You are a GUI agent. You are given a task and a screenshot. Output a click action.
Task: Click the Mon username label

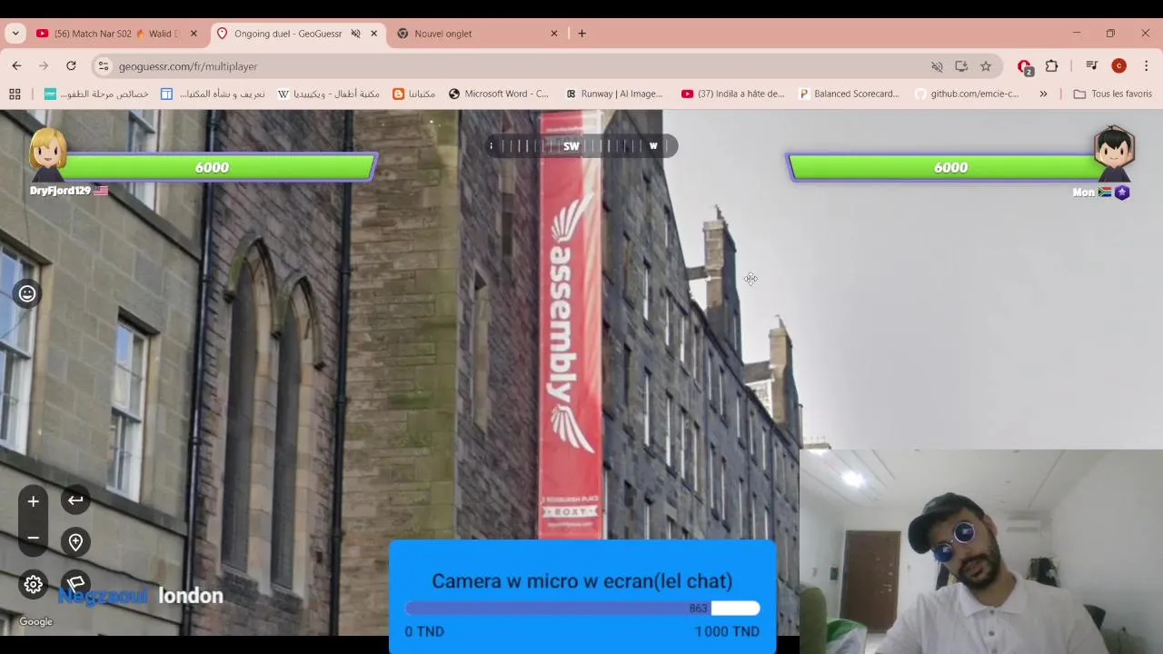1083,193
